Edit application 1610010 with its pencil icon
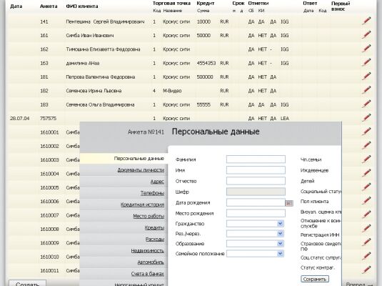The width and height of the screenshot is (382, 286). (x=366, y=256)
